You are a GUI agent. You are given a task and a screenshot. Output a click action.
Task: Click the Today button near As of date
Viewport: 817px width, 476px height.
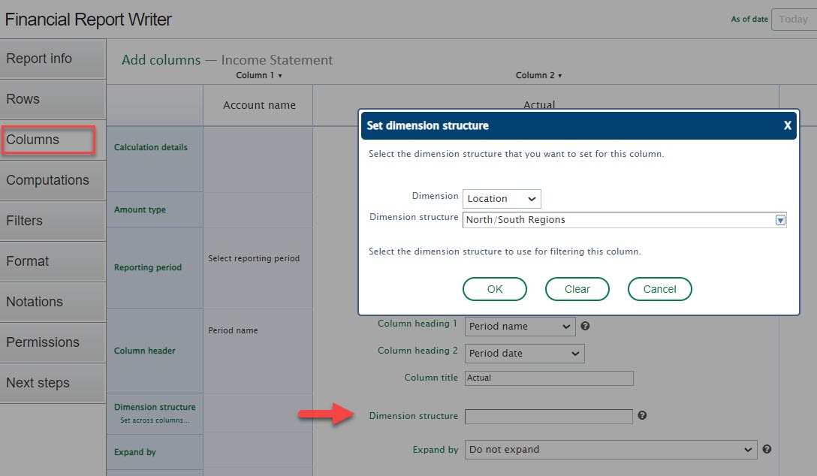click(793, 19)
